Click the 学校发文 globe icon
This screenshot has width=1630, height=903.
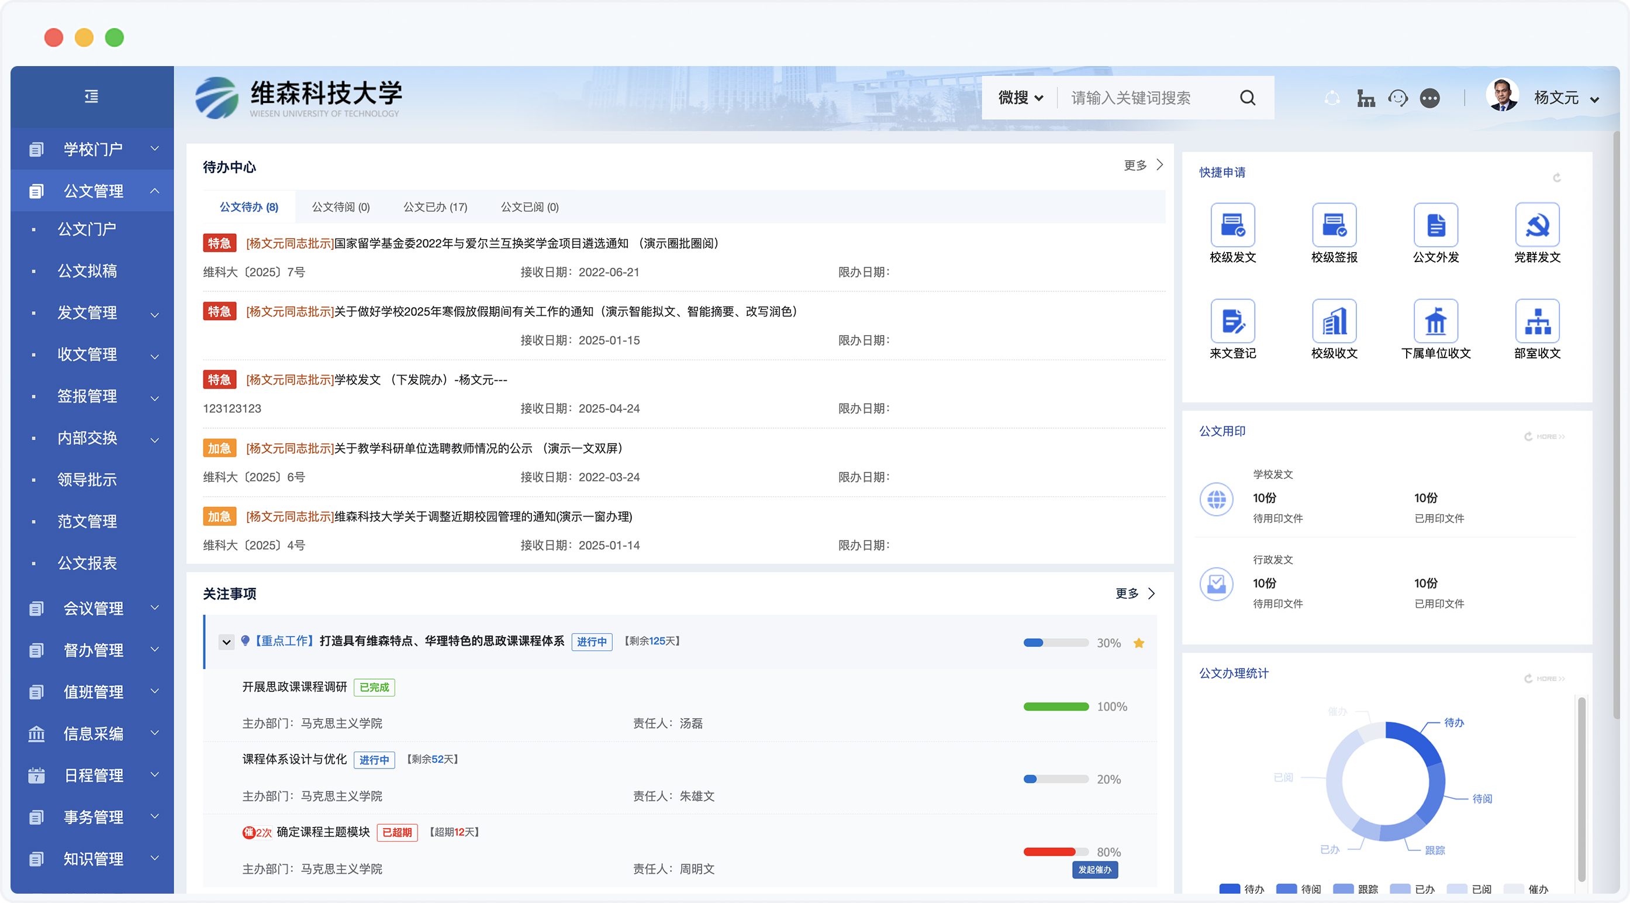[1216, 499]
